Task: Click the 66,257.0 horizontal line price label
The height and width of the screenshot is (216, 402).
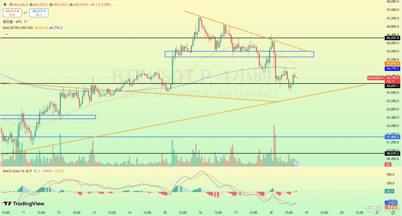Action: tap(393, 38)
